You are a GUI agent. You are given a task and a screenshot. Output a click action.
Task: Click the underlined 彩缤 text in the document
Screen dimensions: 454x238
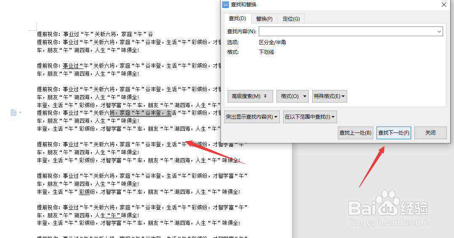point(84,192)
